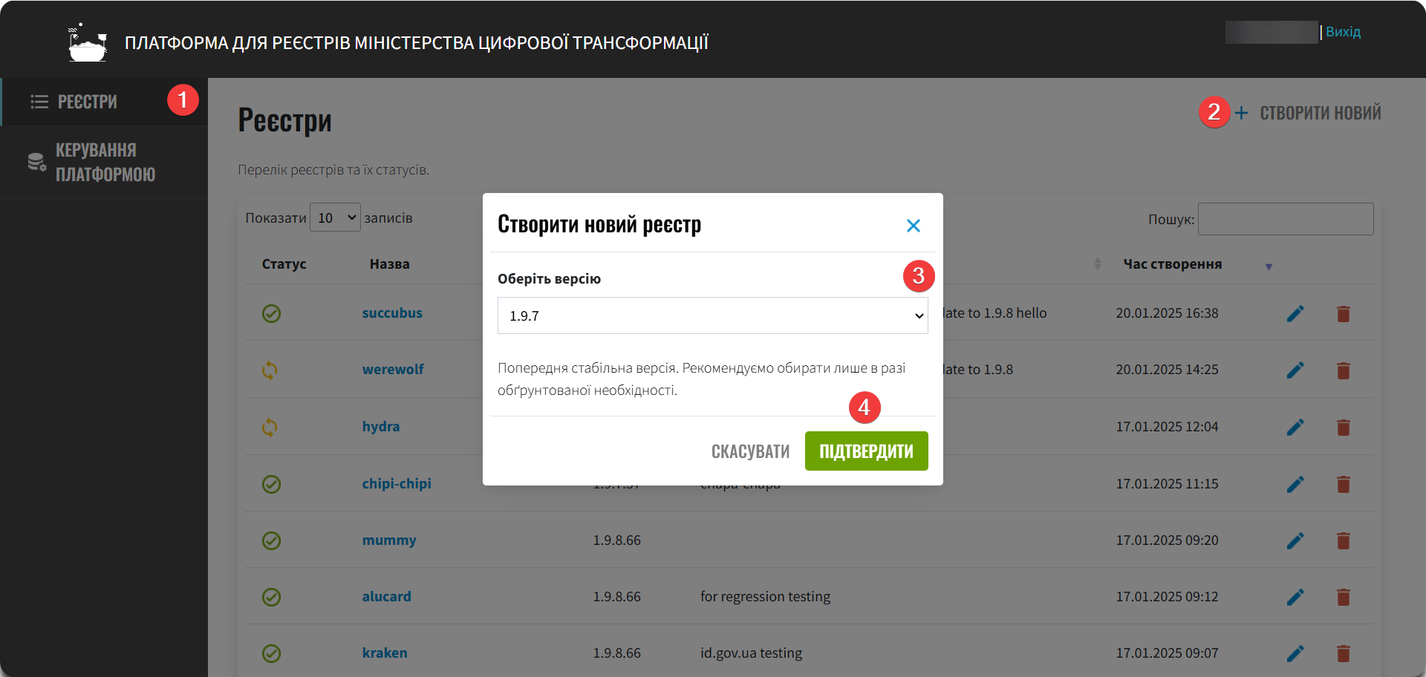
Task: Click the succubus green check status icon
Action: (271, 314)
